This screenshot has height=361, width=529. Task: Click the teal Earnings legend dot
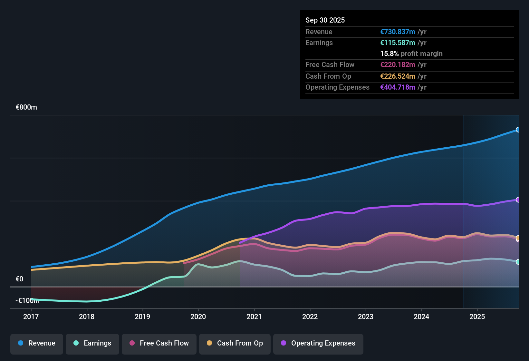point(76,343)
